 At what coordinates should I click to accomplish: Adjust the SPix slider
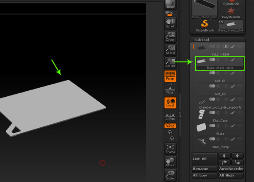[x=170, y=14]
